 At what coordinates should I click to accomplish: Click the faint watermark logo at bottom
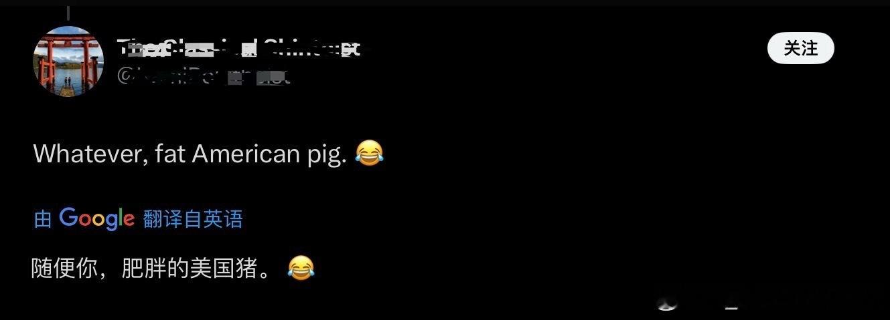pos(667,304)
